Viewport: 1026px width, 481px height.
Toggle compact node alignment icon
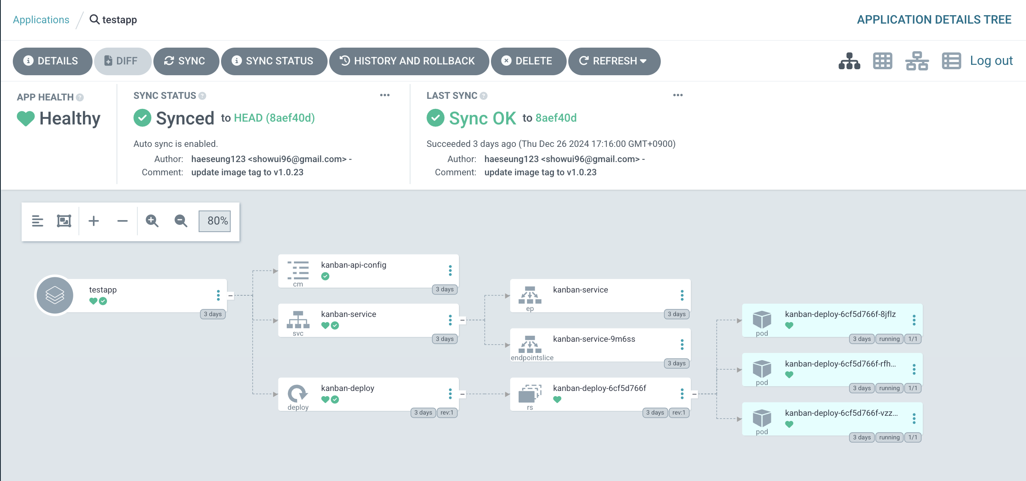tap(37, 221)
